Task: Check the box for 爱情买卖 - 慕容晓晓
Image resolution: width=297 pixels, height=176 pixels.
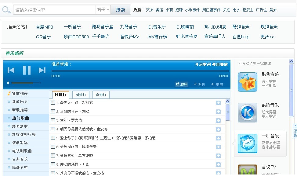Action: click(x=53, y=155)
